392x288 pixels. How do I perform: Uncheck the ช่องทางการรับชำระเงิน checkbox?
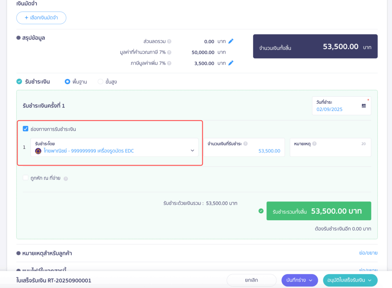[26, 129]
